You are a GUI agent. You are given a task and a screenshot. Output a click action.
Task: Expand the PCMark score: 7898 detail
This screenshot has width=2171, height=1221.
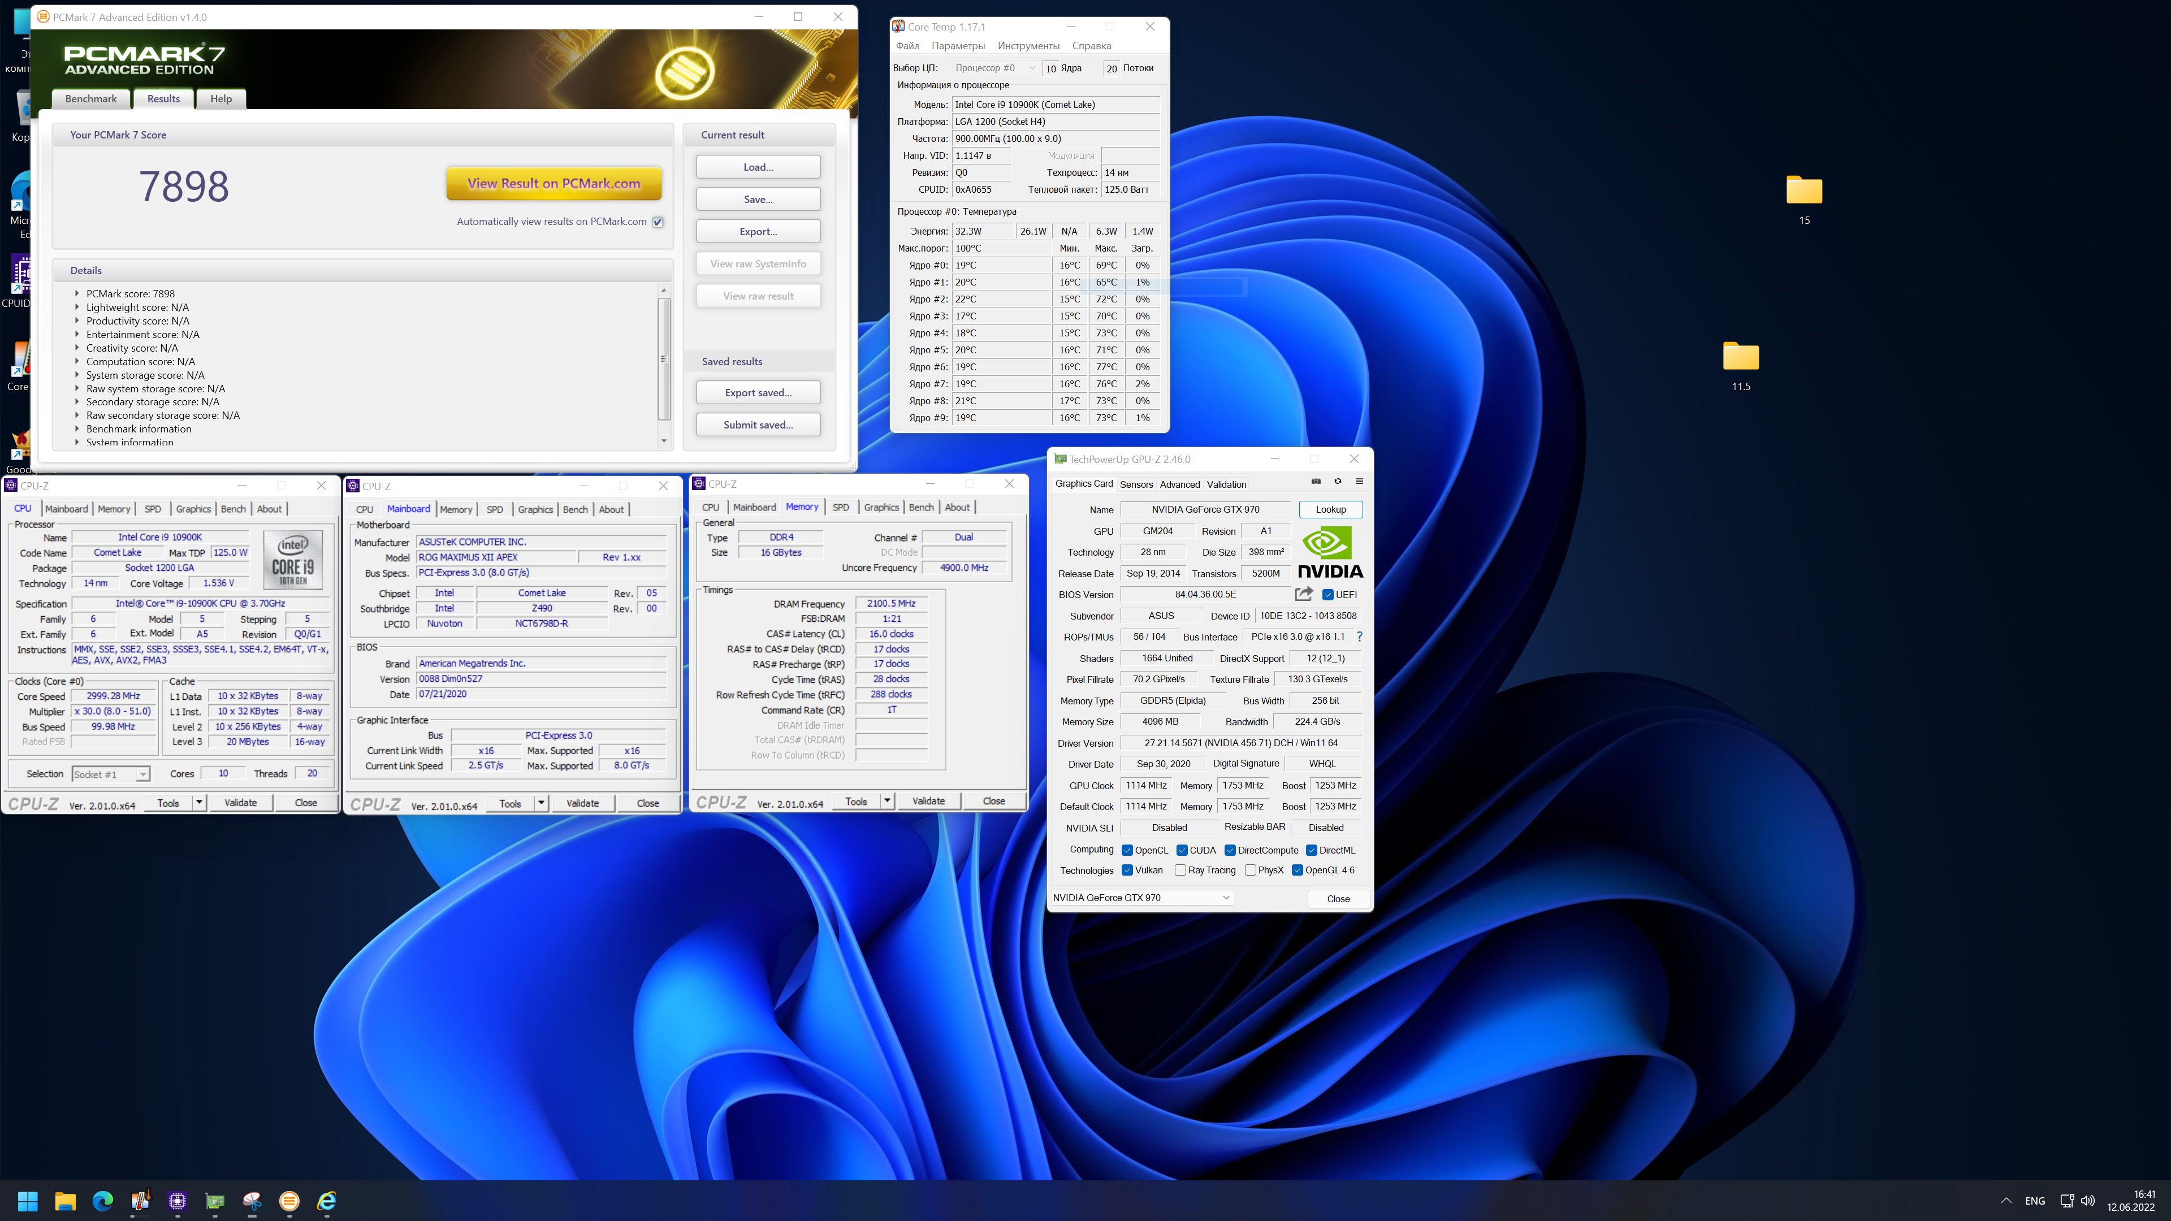pos(77,294)
